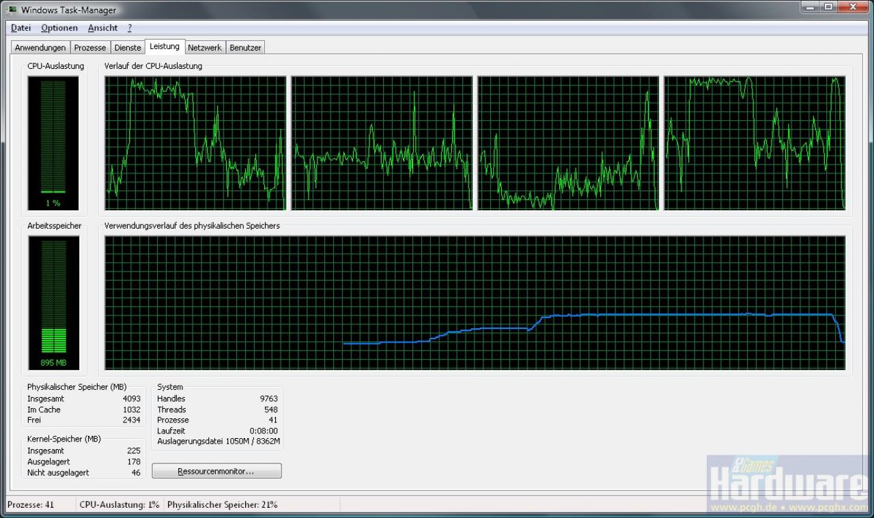Click the third CPU core history graph
This screenshot has height=518, width=874.
pyautogui.click(x=568, y=143)
